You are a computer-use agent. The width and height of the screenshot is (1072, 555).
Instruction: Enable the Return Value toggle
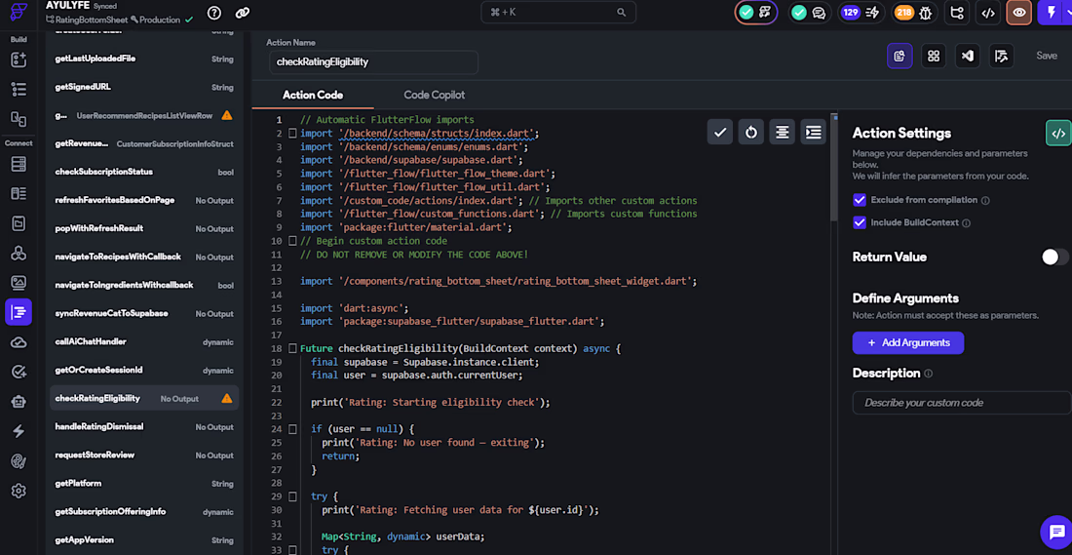[1054, 257]
